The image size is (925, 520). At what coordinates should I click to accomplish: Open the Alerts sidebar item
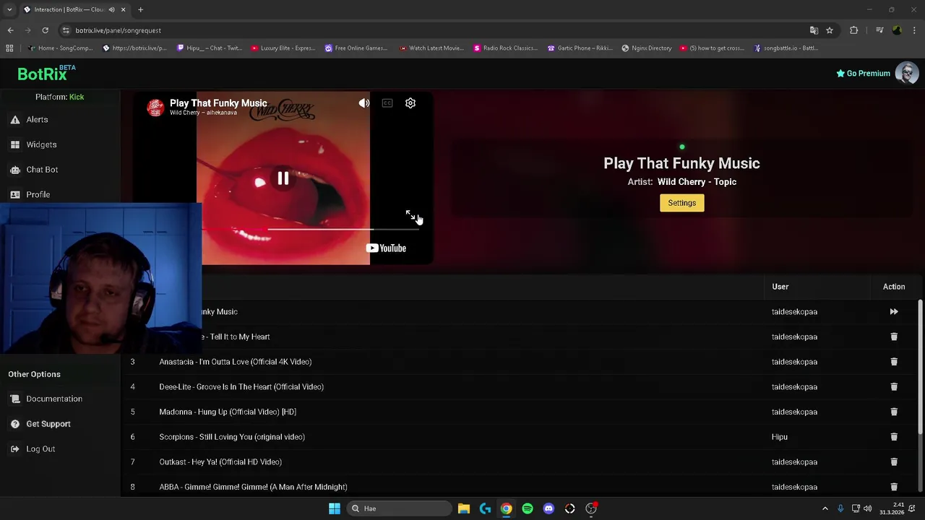click(37, 120)
